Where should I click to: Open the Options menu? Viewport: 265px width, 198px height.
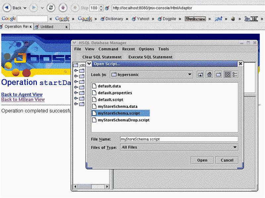click(146, 49)
